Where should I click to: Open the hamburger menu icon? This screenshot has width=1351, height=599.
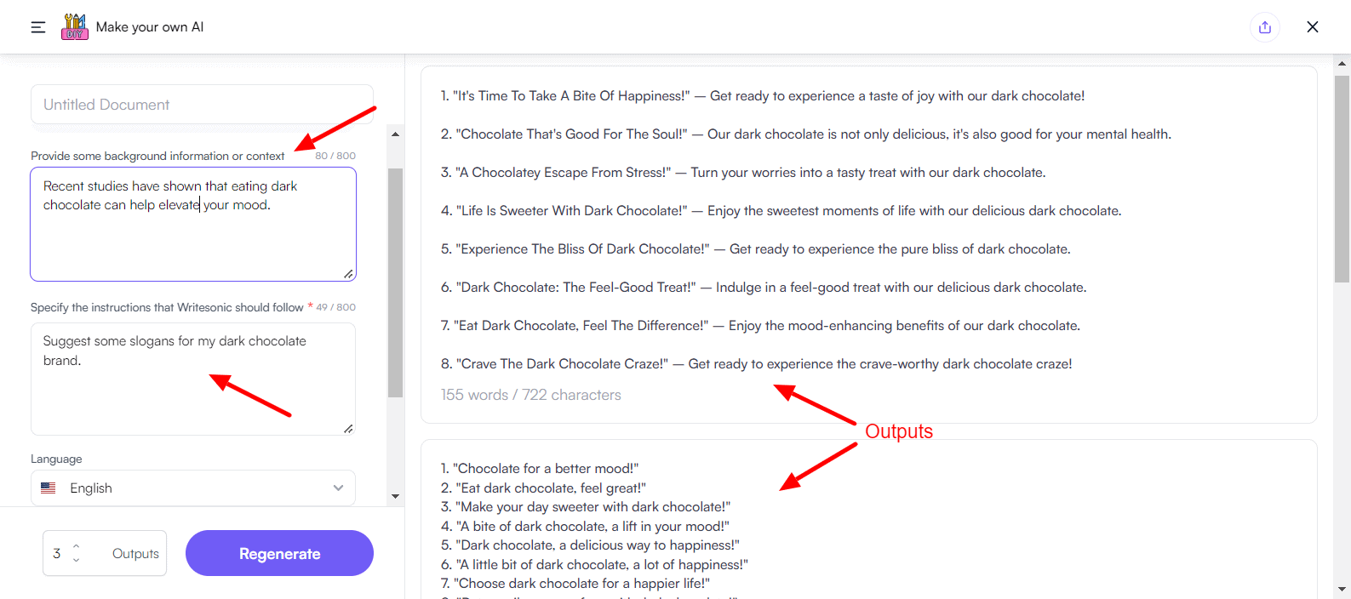[x=38, y=27]
